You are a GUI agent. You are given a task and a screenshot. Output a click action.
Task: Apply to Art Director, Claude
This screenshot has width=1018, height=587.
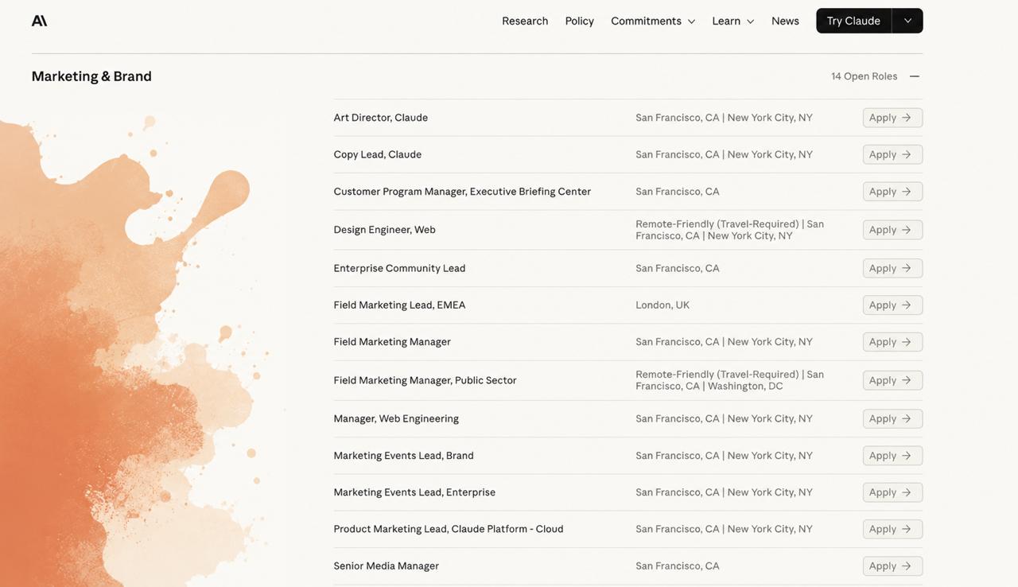pos(892,118)
